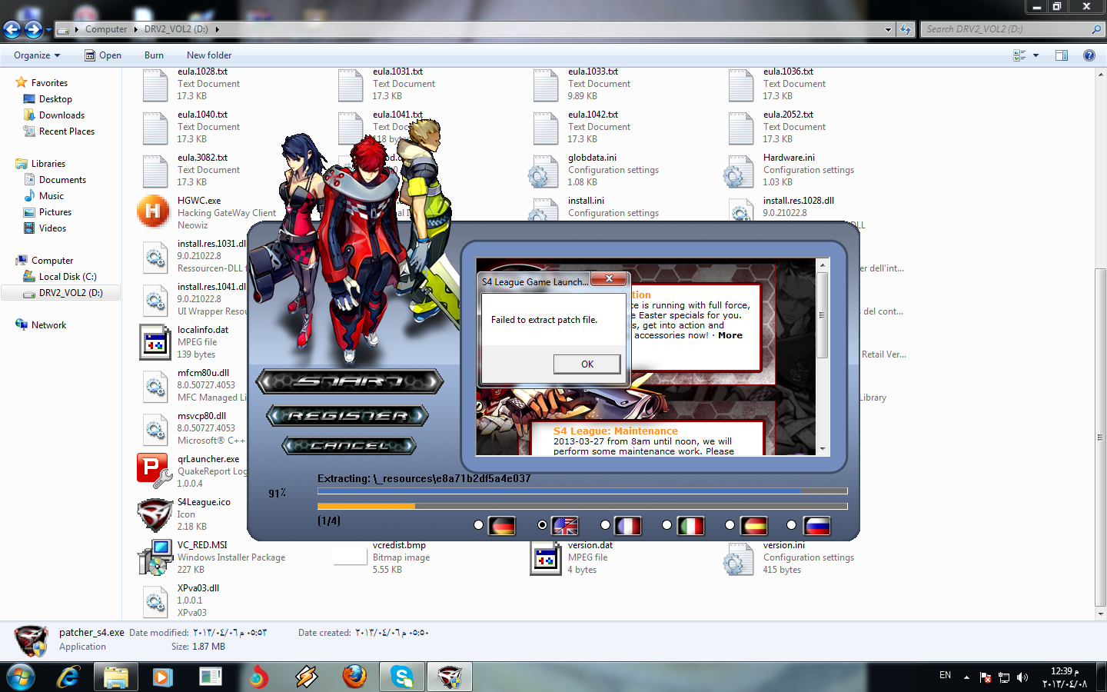
Task: Select the Italian language radio button
Action: click(667, 525)
